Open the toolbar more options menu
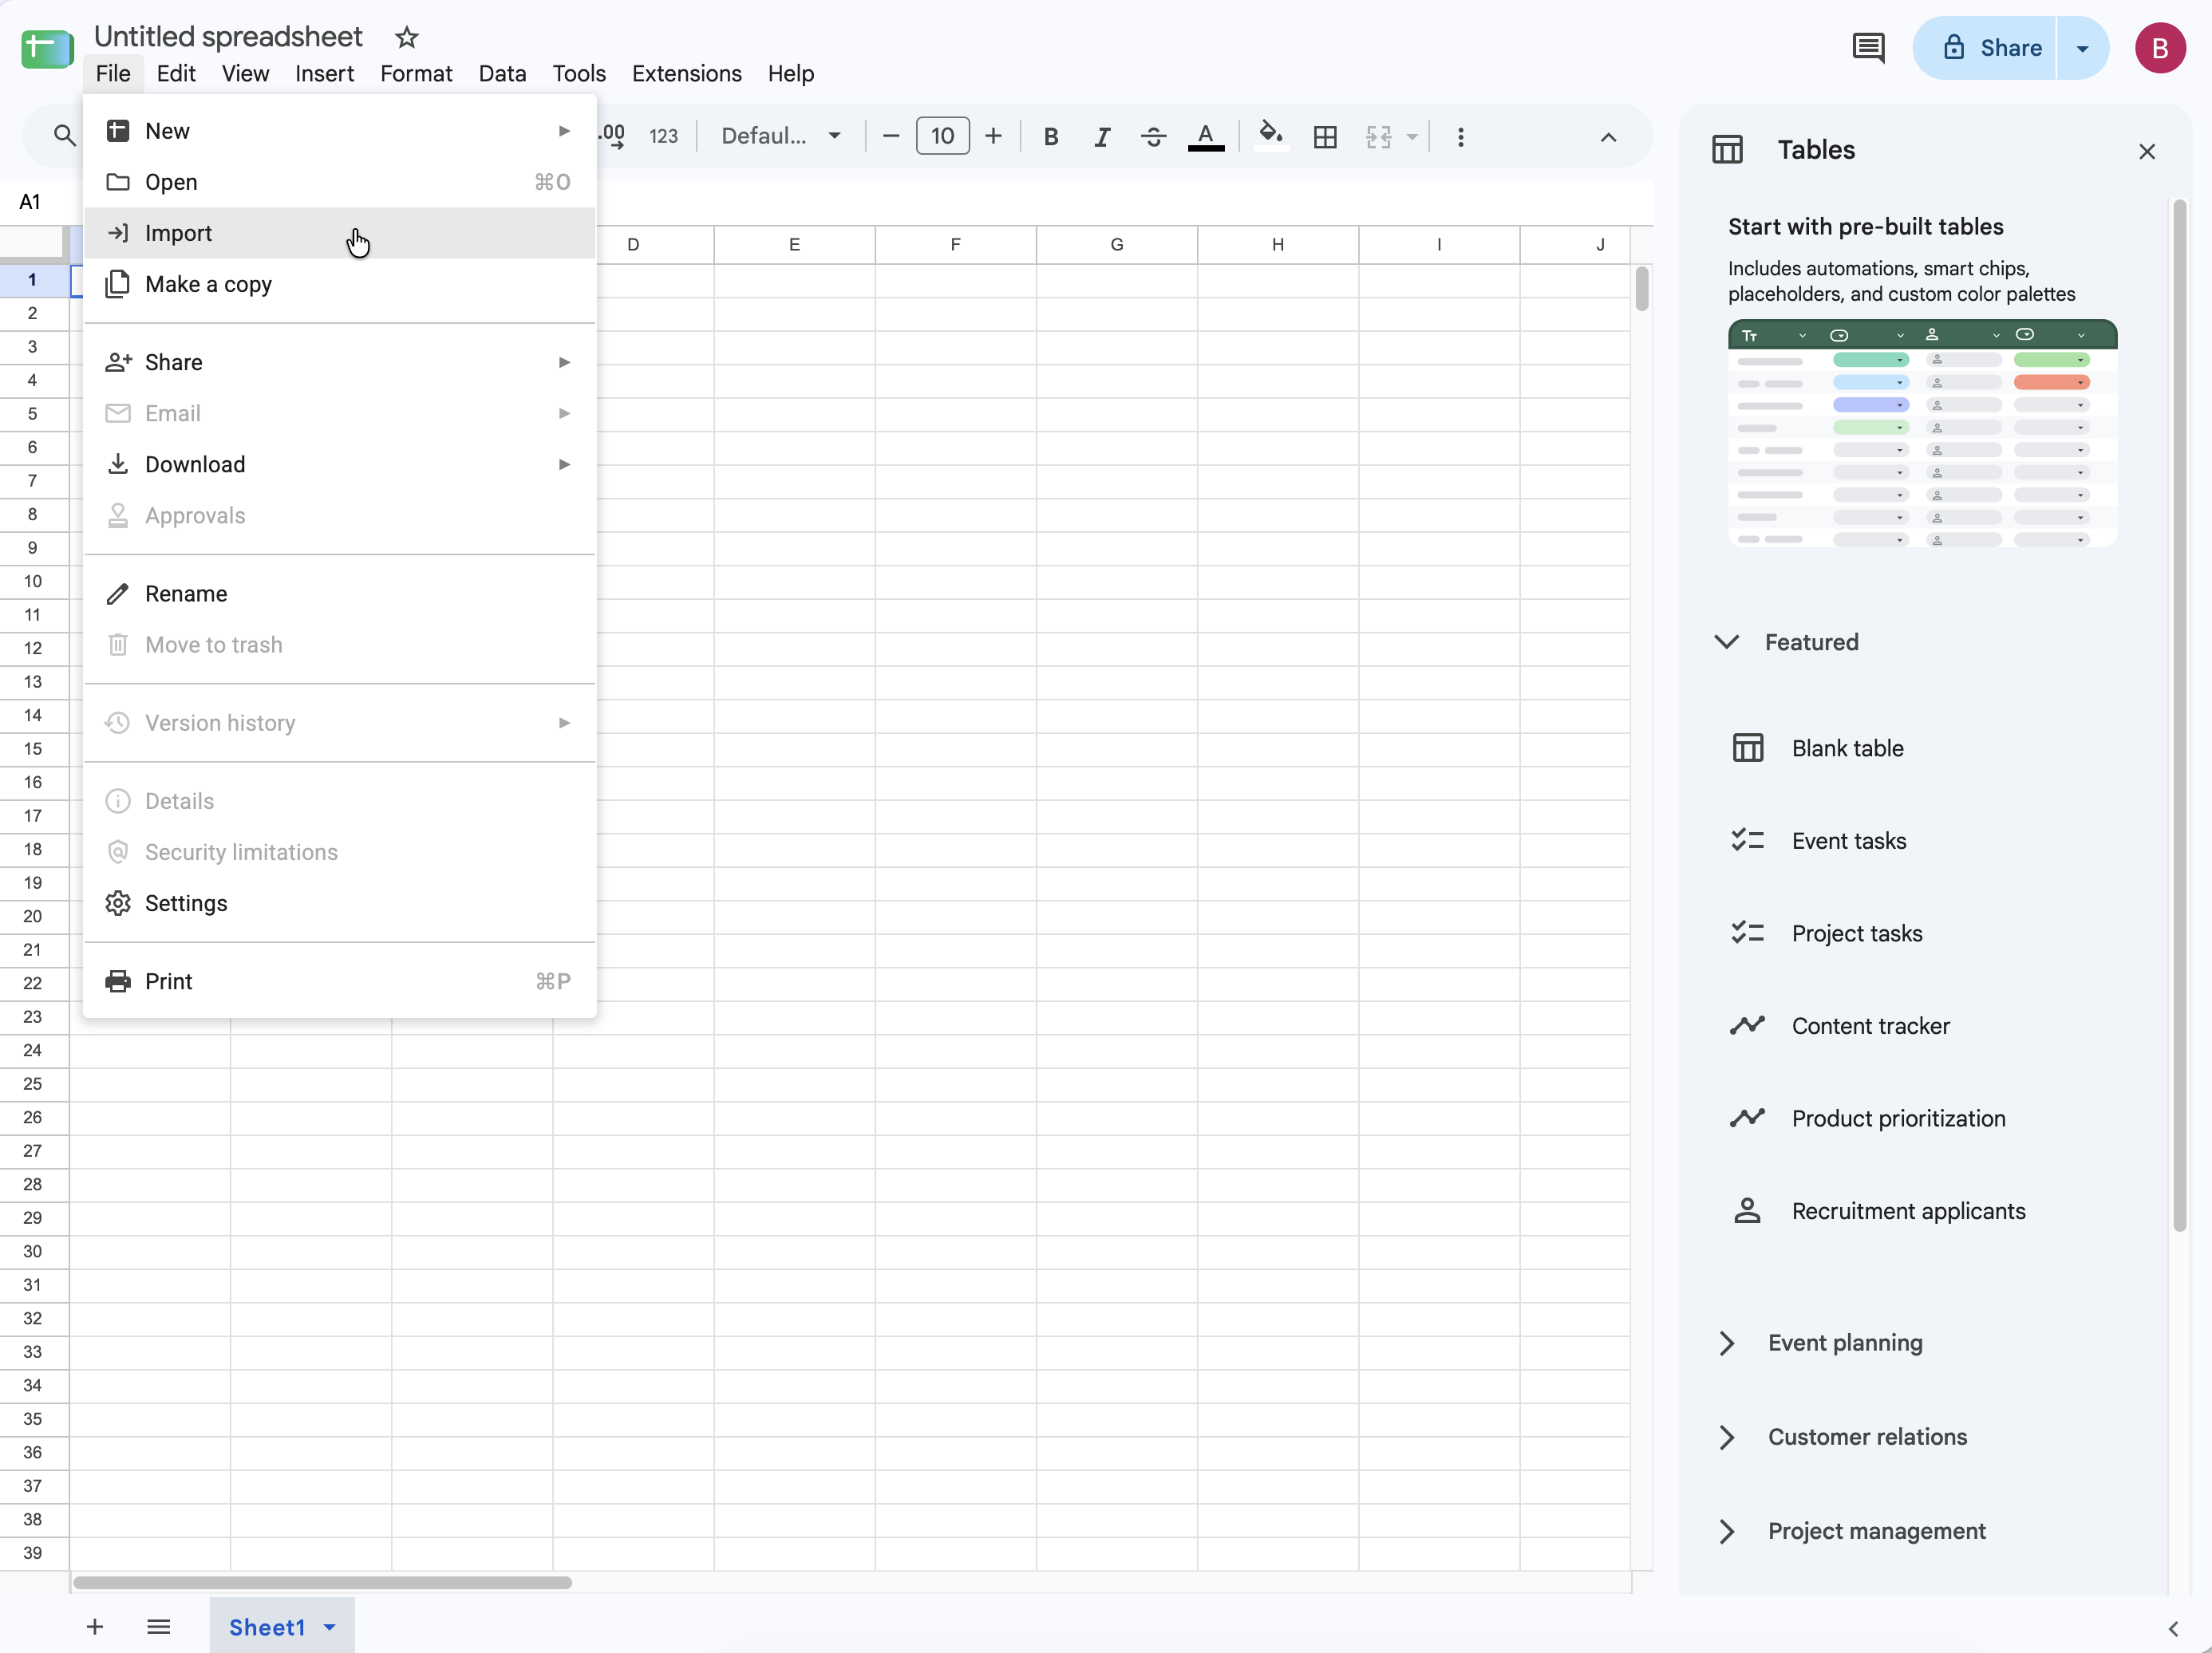The height and width of the screenshot is (1653, 2212). point(1461,137)
